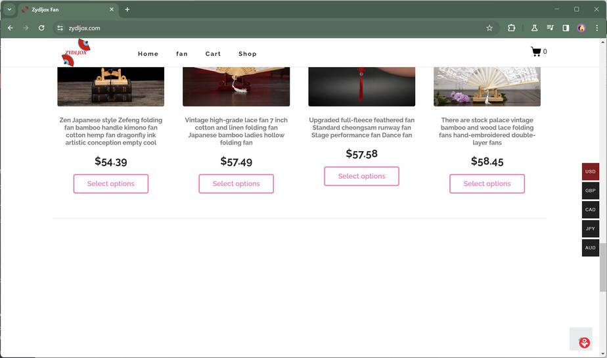This screenshot has height=358, width=607.
Task: Click the ZYDLJOX fan logo
Action: coord(76,53)
